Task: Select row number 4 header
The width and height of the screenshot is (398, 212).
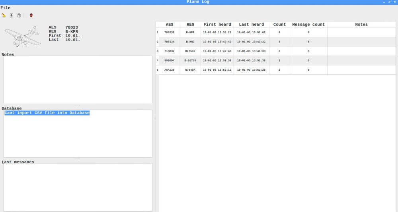Action: click(157, 60)
